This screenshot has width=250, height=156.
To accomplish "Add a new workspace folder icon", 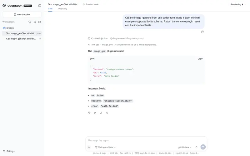I will (x=40, y=22).
